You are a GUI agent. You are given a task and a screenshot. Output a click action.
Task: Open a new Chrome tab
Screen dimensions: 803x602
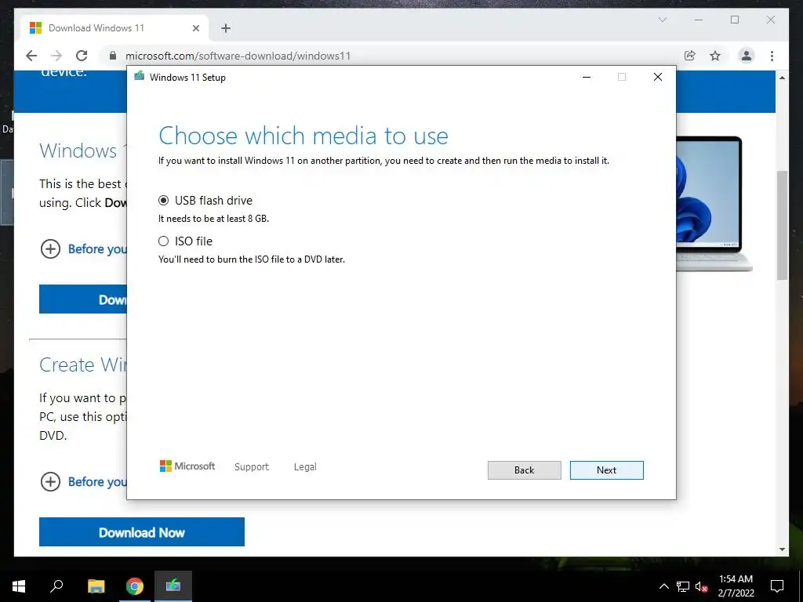226,28
